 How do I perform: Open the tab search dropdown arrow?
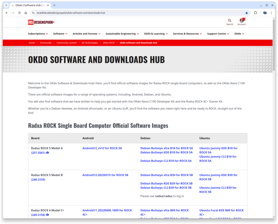pyautogui.click(x=6, y=5)
